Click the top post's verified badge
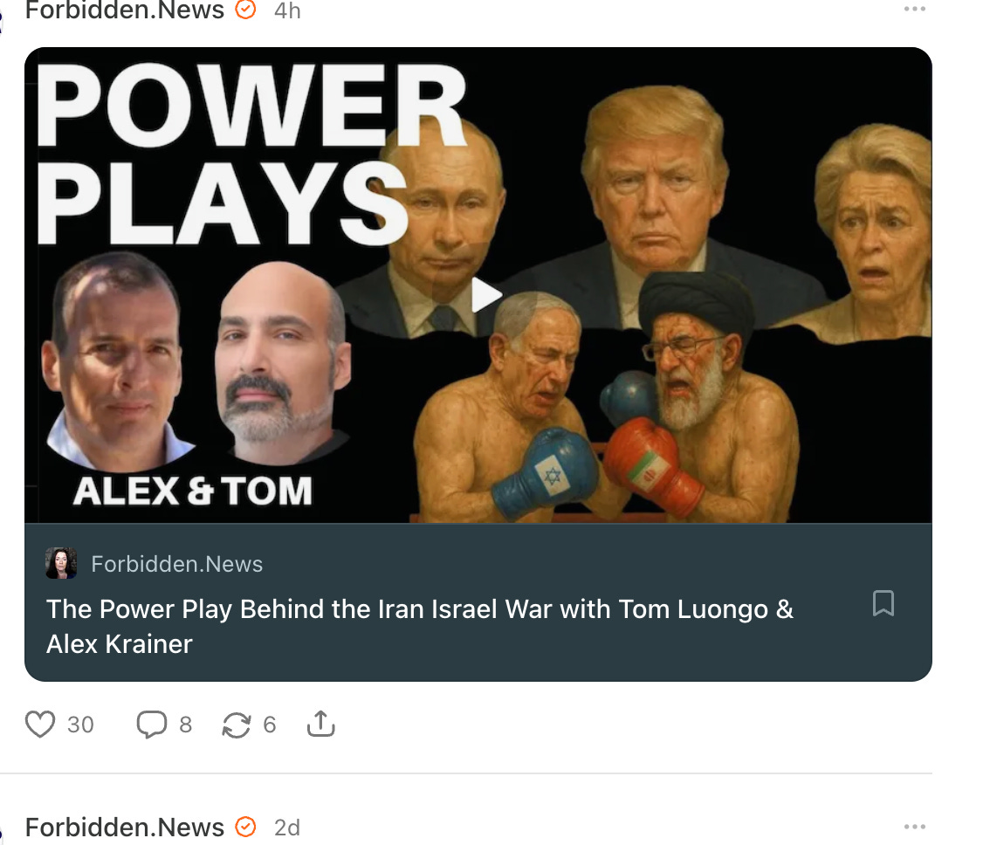The height and width of the screenshot is (845, 990). pos(245,10)
